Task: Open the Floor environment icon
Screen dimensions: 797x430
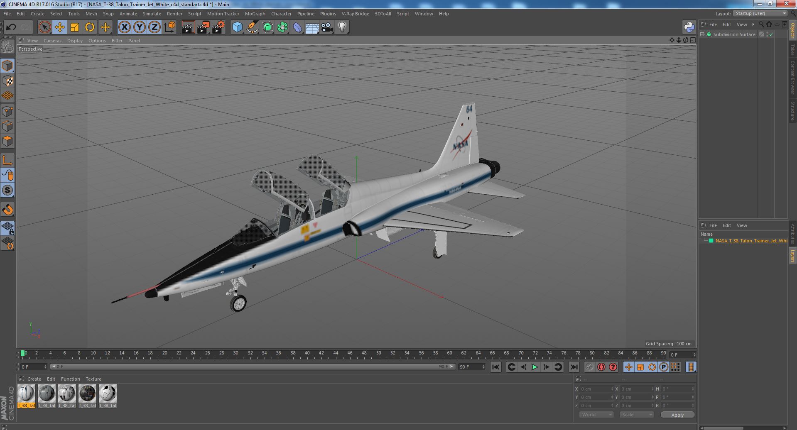Action: pyautogui.click(x=312, y=27)
